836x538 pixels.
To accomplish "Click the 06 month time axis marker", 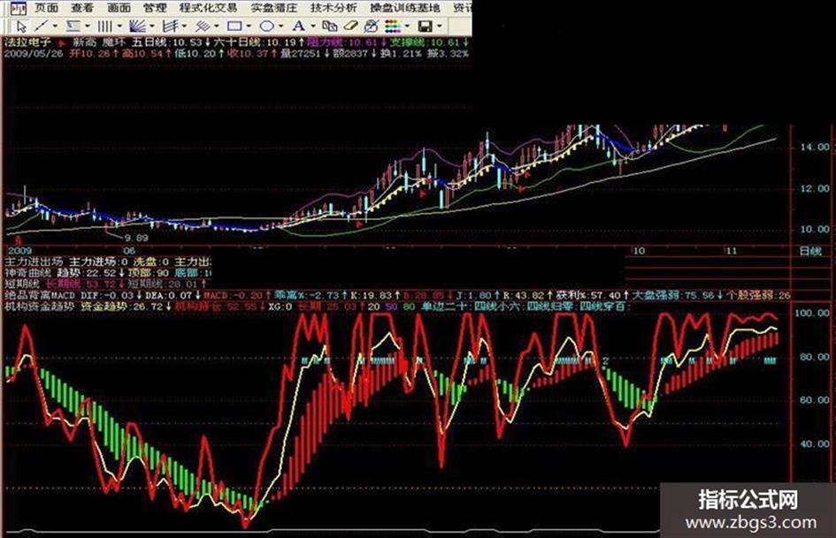I will point(129,250).
